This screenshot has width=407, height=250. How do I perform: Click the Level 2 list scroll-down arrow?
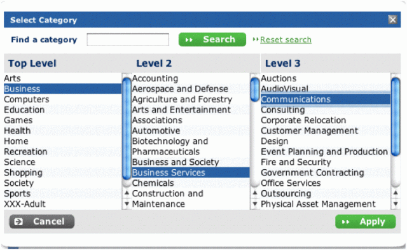coord(255,204)
